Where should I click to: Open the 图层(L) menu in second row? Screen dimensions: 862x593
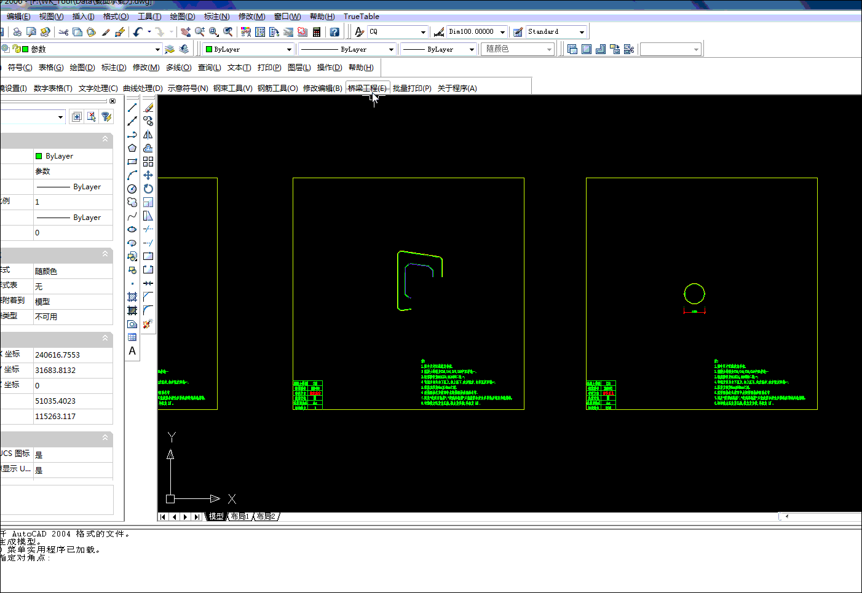[x=299, y=68]
